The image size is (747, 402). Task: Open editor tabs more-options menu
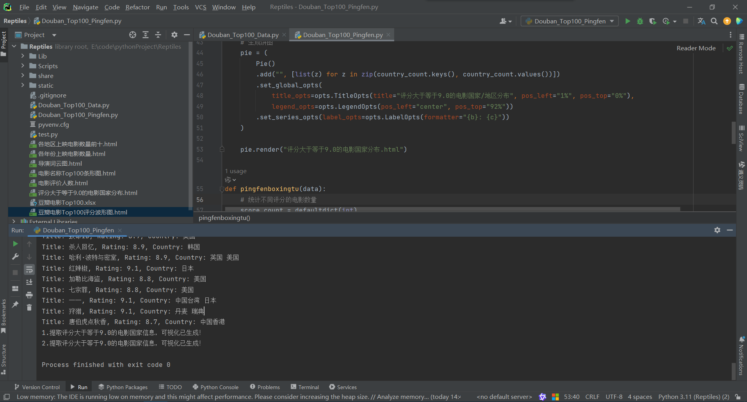731,35
